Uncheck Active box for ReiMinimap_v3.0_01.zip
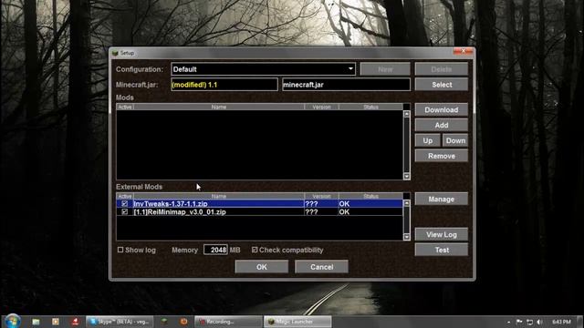584x328 pixels. [x=125, y=211]
